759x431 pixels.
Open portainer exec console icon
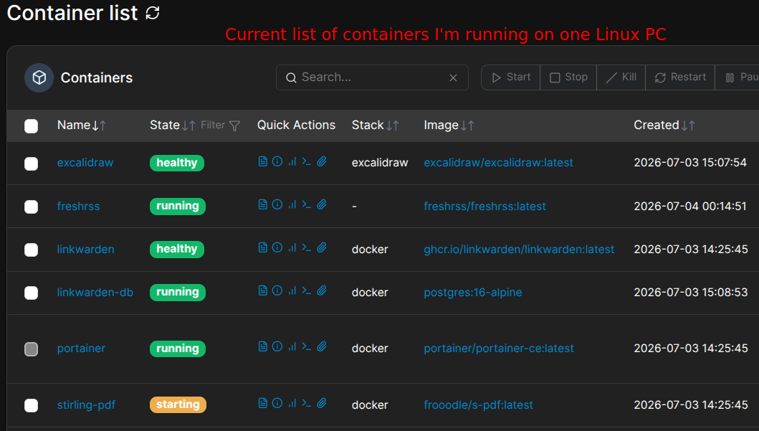[x=307, y=346]
